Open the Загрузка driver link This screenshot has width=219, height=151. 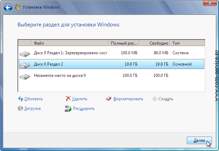33,108
